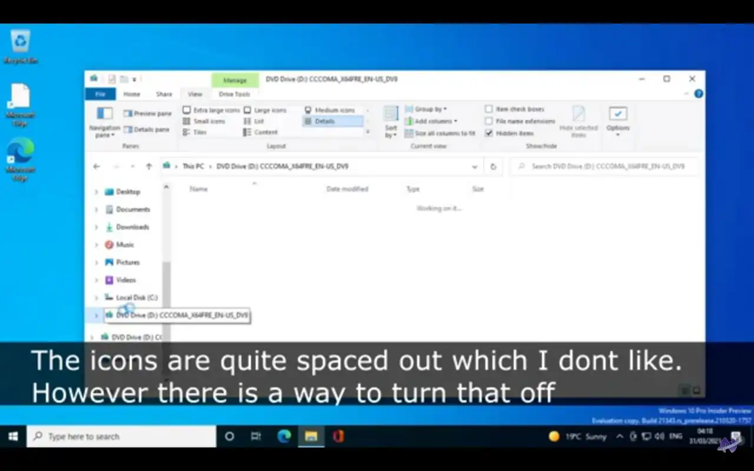
Task: Open the Add columns dropdown
Action: click(431, 121)
